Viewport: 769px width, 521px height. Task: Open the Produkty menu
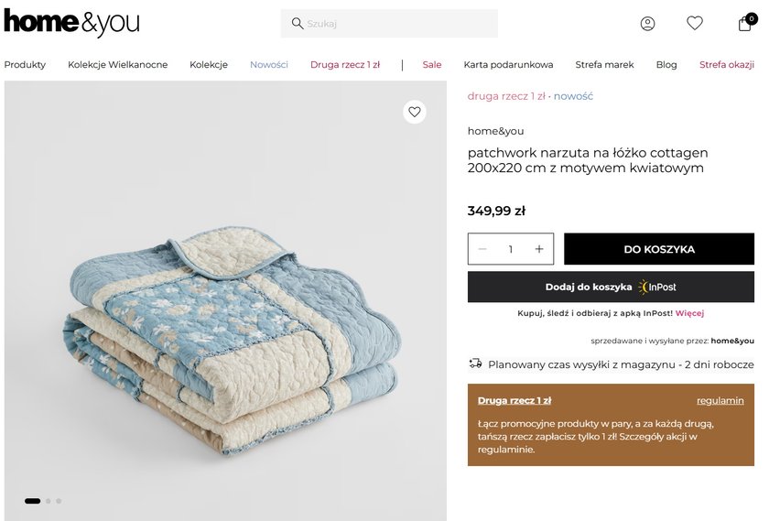click(25, 65)
